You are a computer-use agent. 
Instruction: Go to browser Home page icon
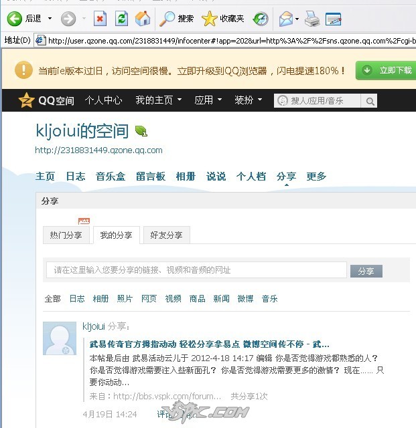click(143, 19)
